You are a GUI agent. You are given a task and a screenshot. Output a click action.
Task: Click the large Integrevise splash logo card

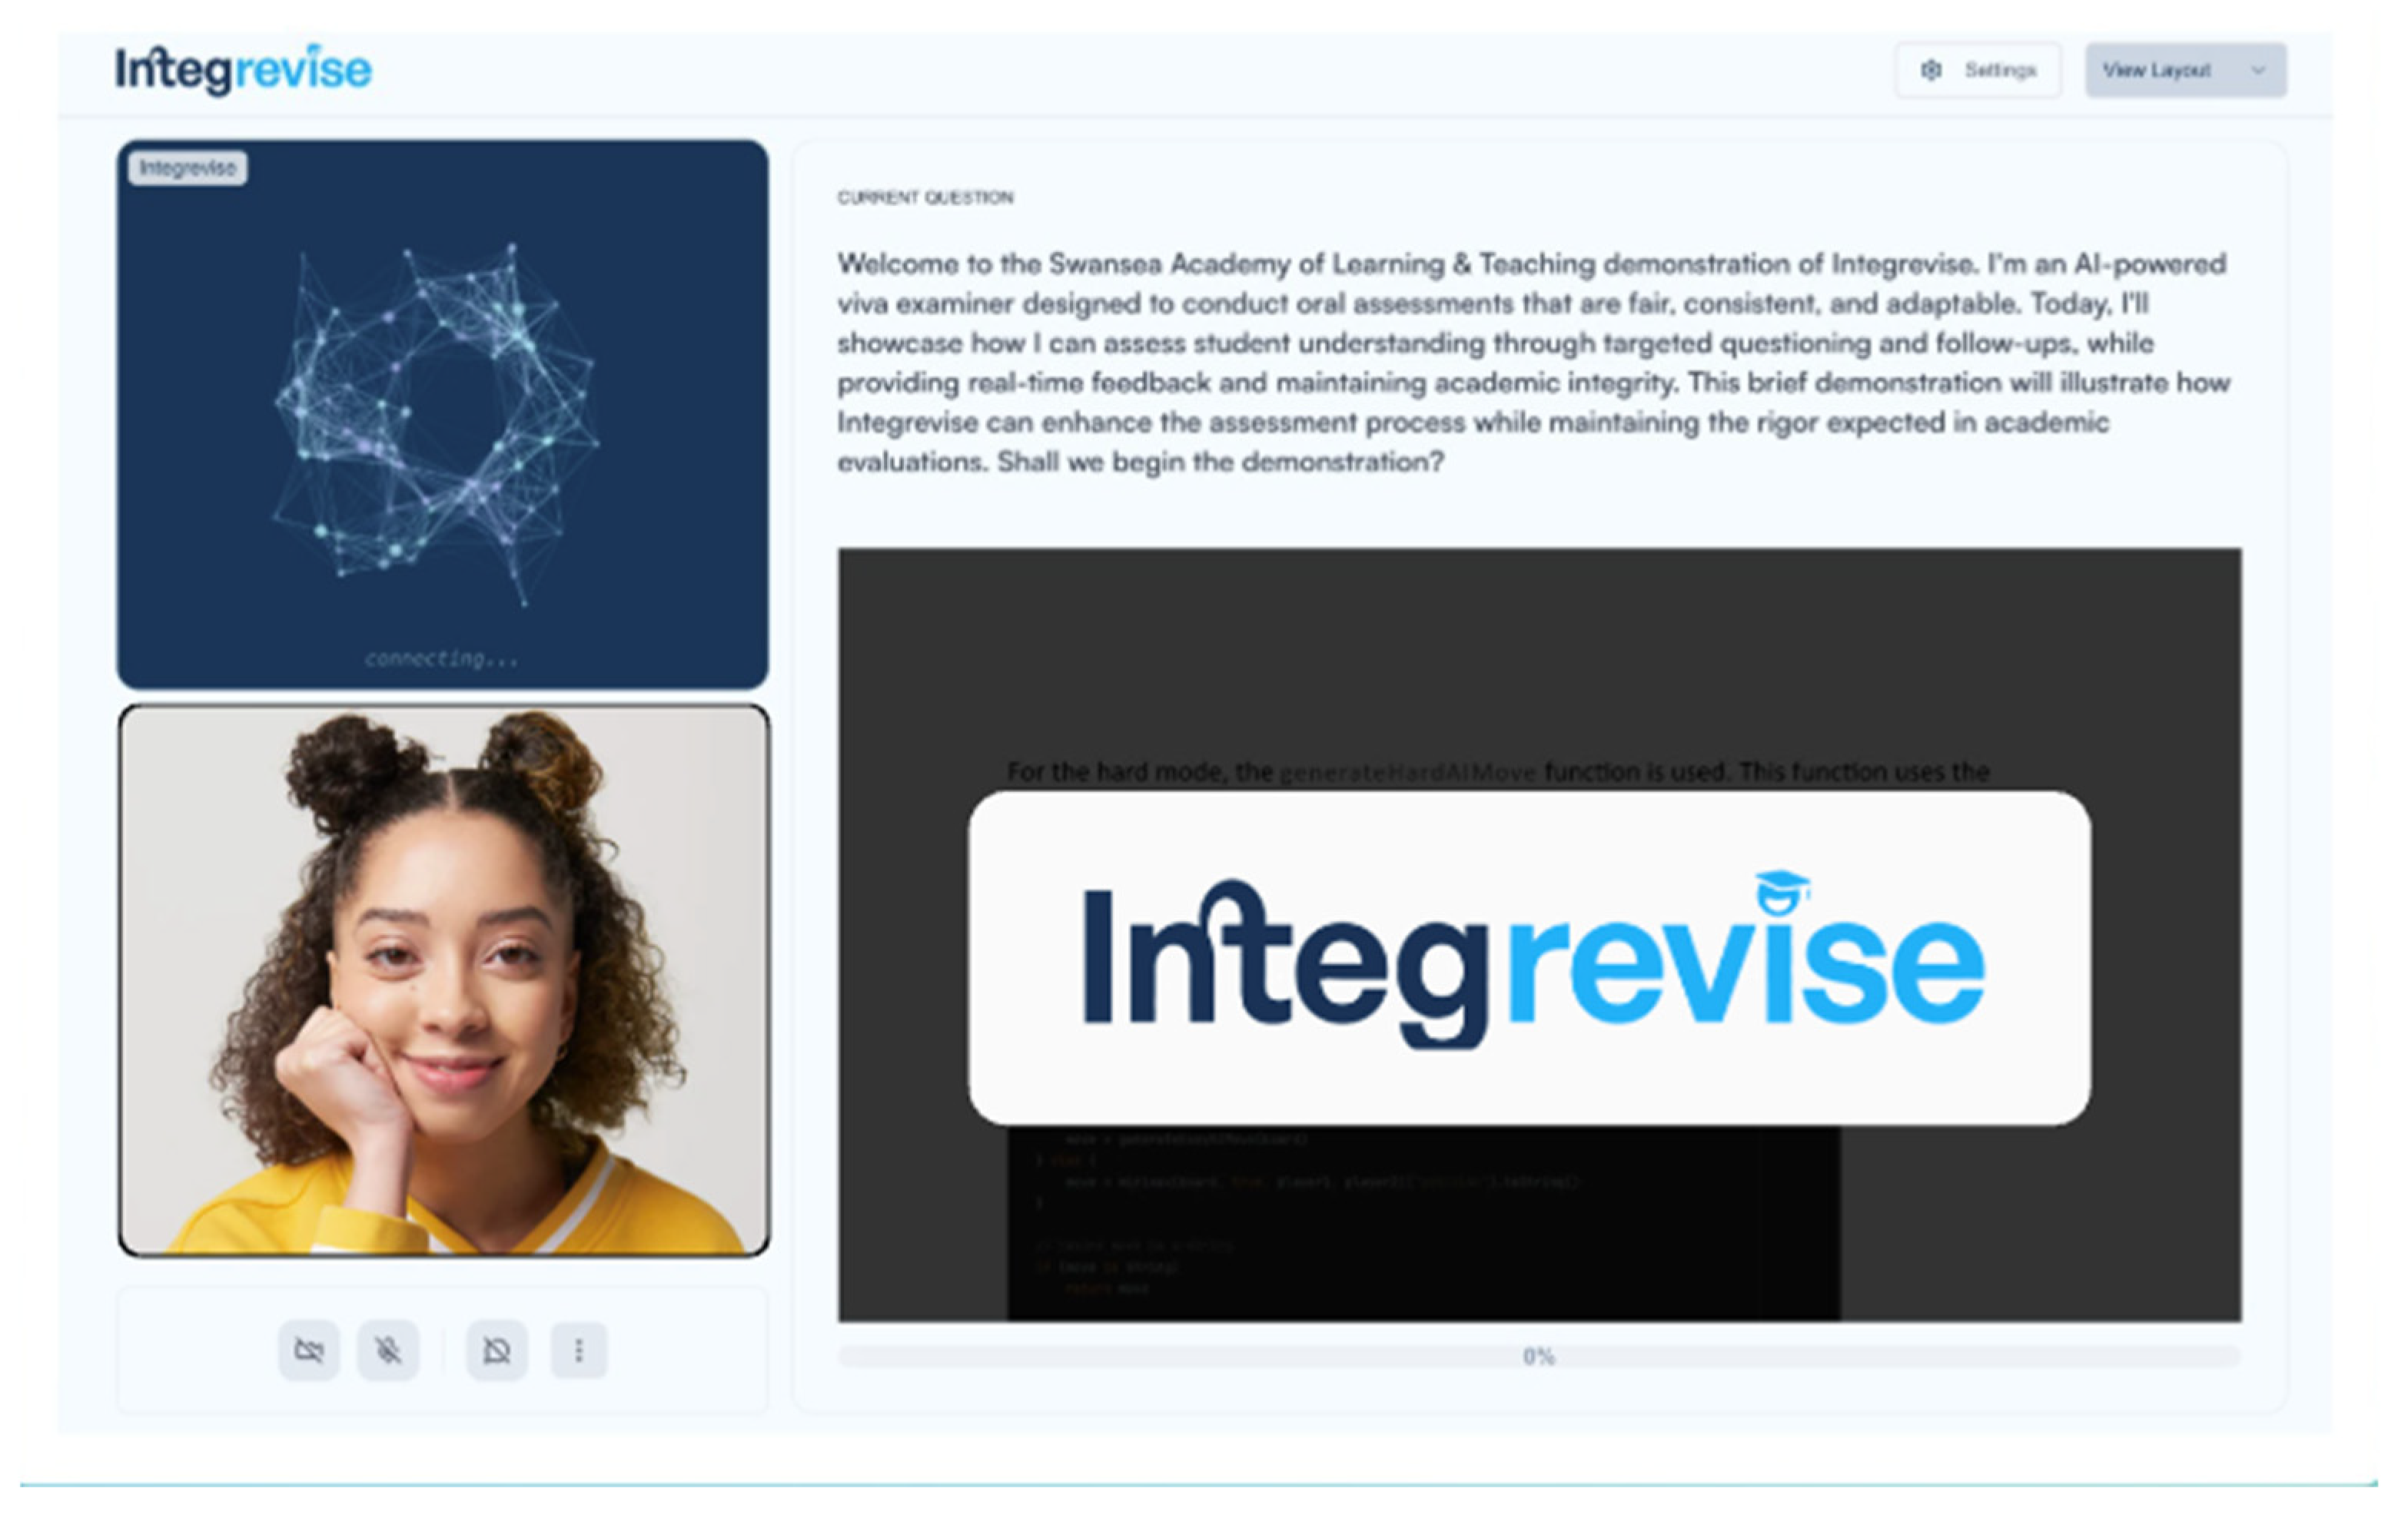(x=1529, y=957)
